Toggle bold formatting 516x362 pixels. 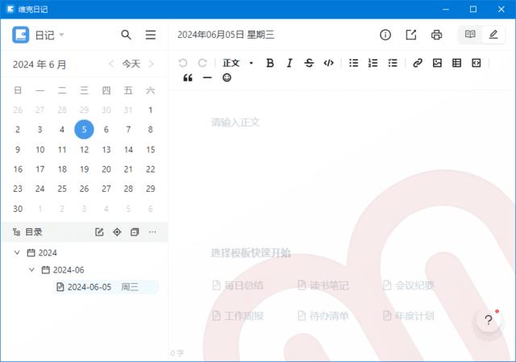point(270,63)
